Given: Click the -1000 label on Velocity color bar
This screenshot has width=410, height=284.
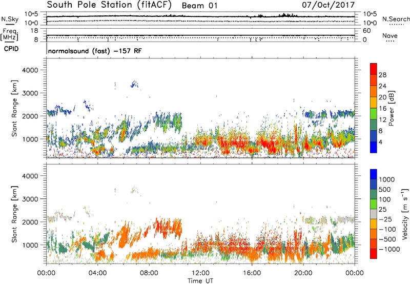Looking at the screenshot, I should [389, 249].
